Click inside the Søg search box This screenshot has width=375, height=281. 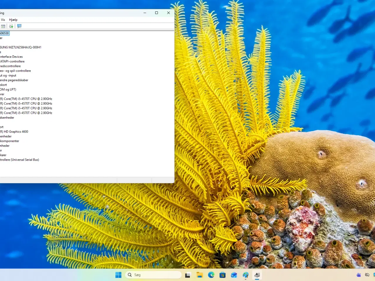click(x=152, y=275)
